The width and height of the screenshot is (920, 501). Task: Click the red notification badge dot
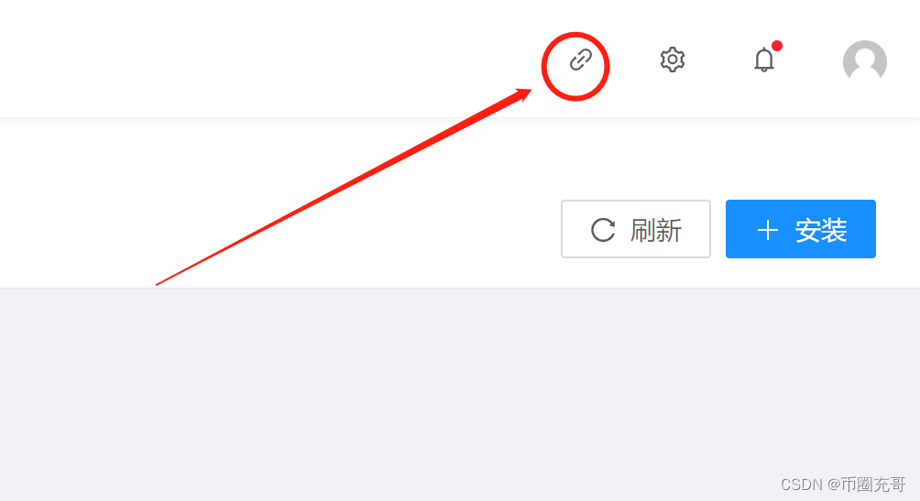pyautogui.click(x=777, y=46)
